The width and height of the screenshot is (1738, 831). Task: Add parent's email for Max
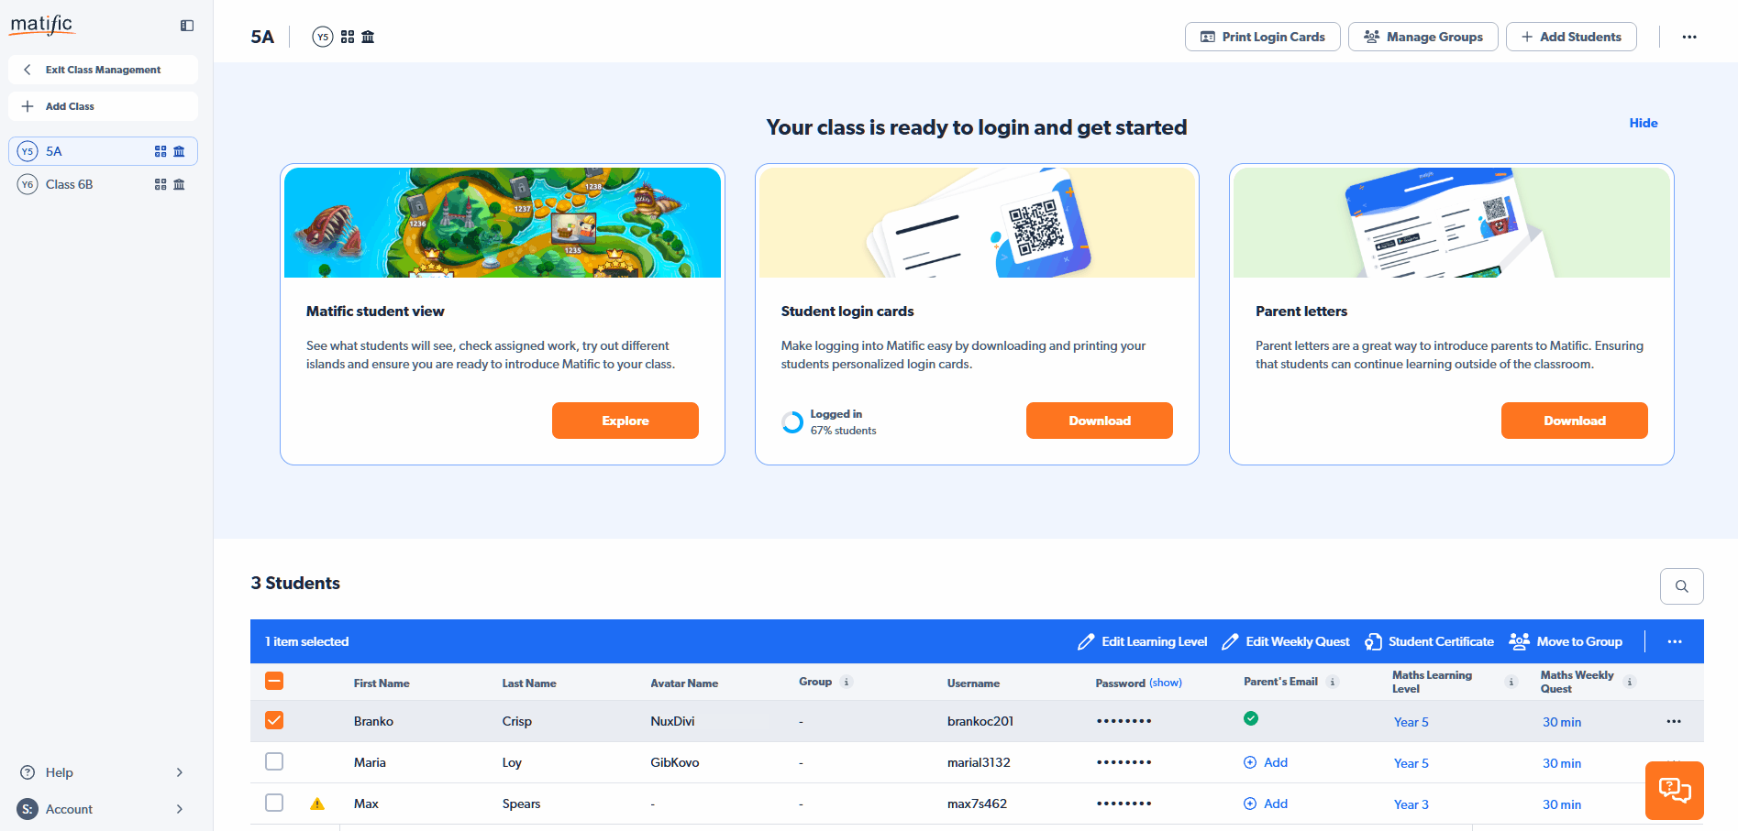click(x=1266, y=804)
